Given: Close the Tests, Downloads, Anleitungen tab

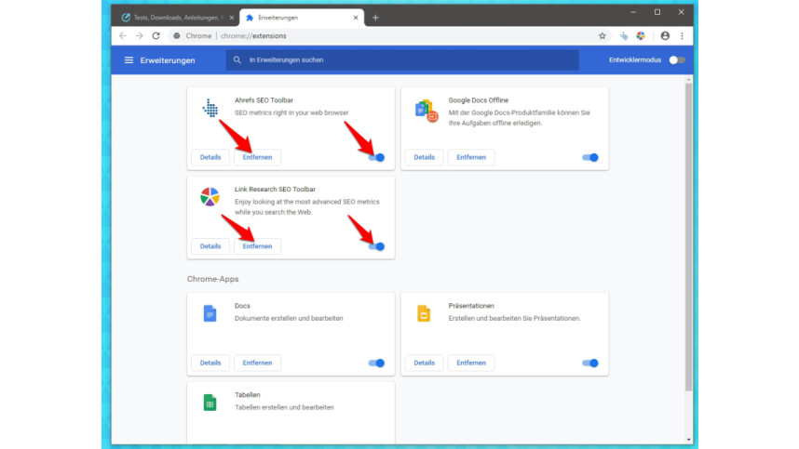Looking at the screenshot, I should pyautogui.click(x=232, y=18).
